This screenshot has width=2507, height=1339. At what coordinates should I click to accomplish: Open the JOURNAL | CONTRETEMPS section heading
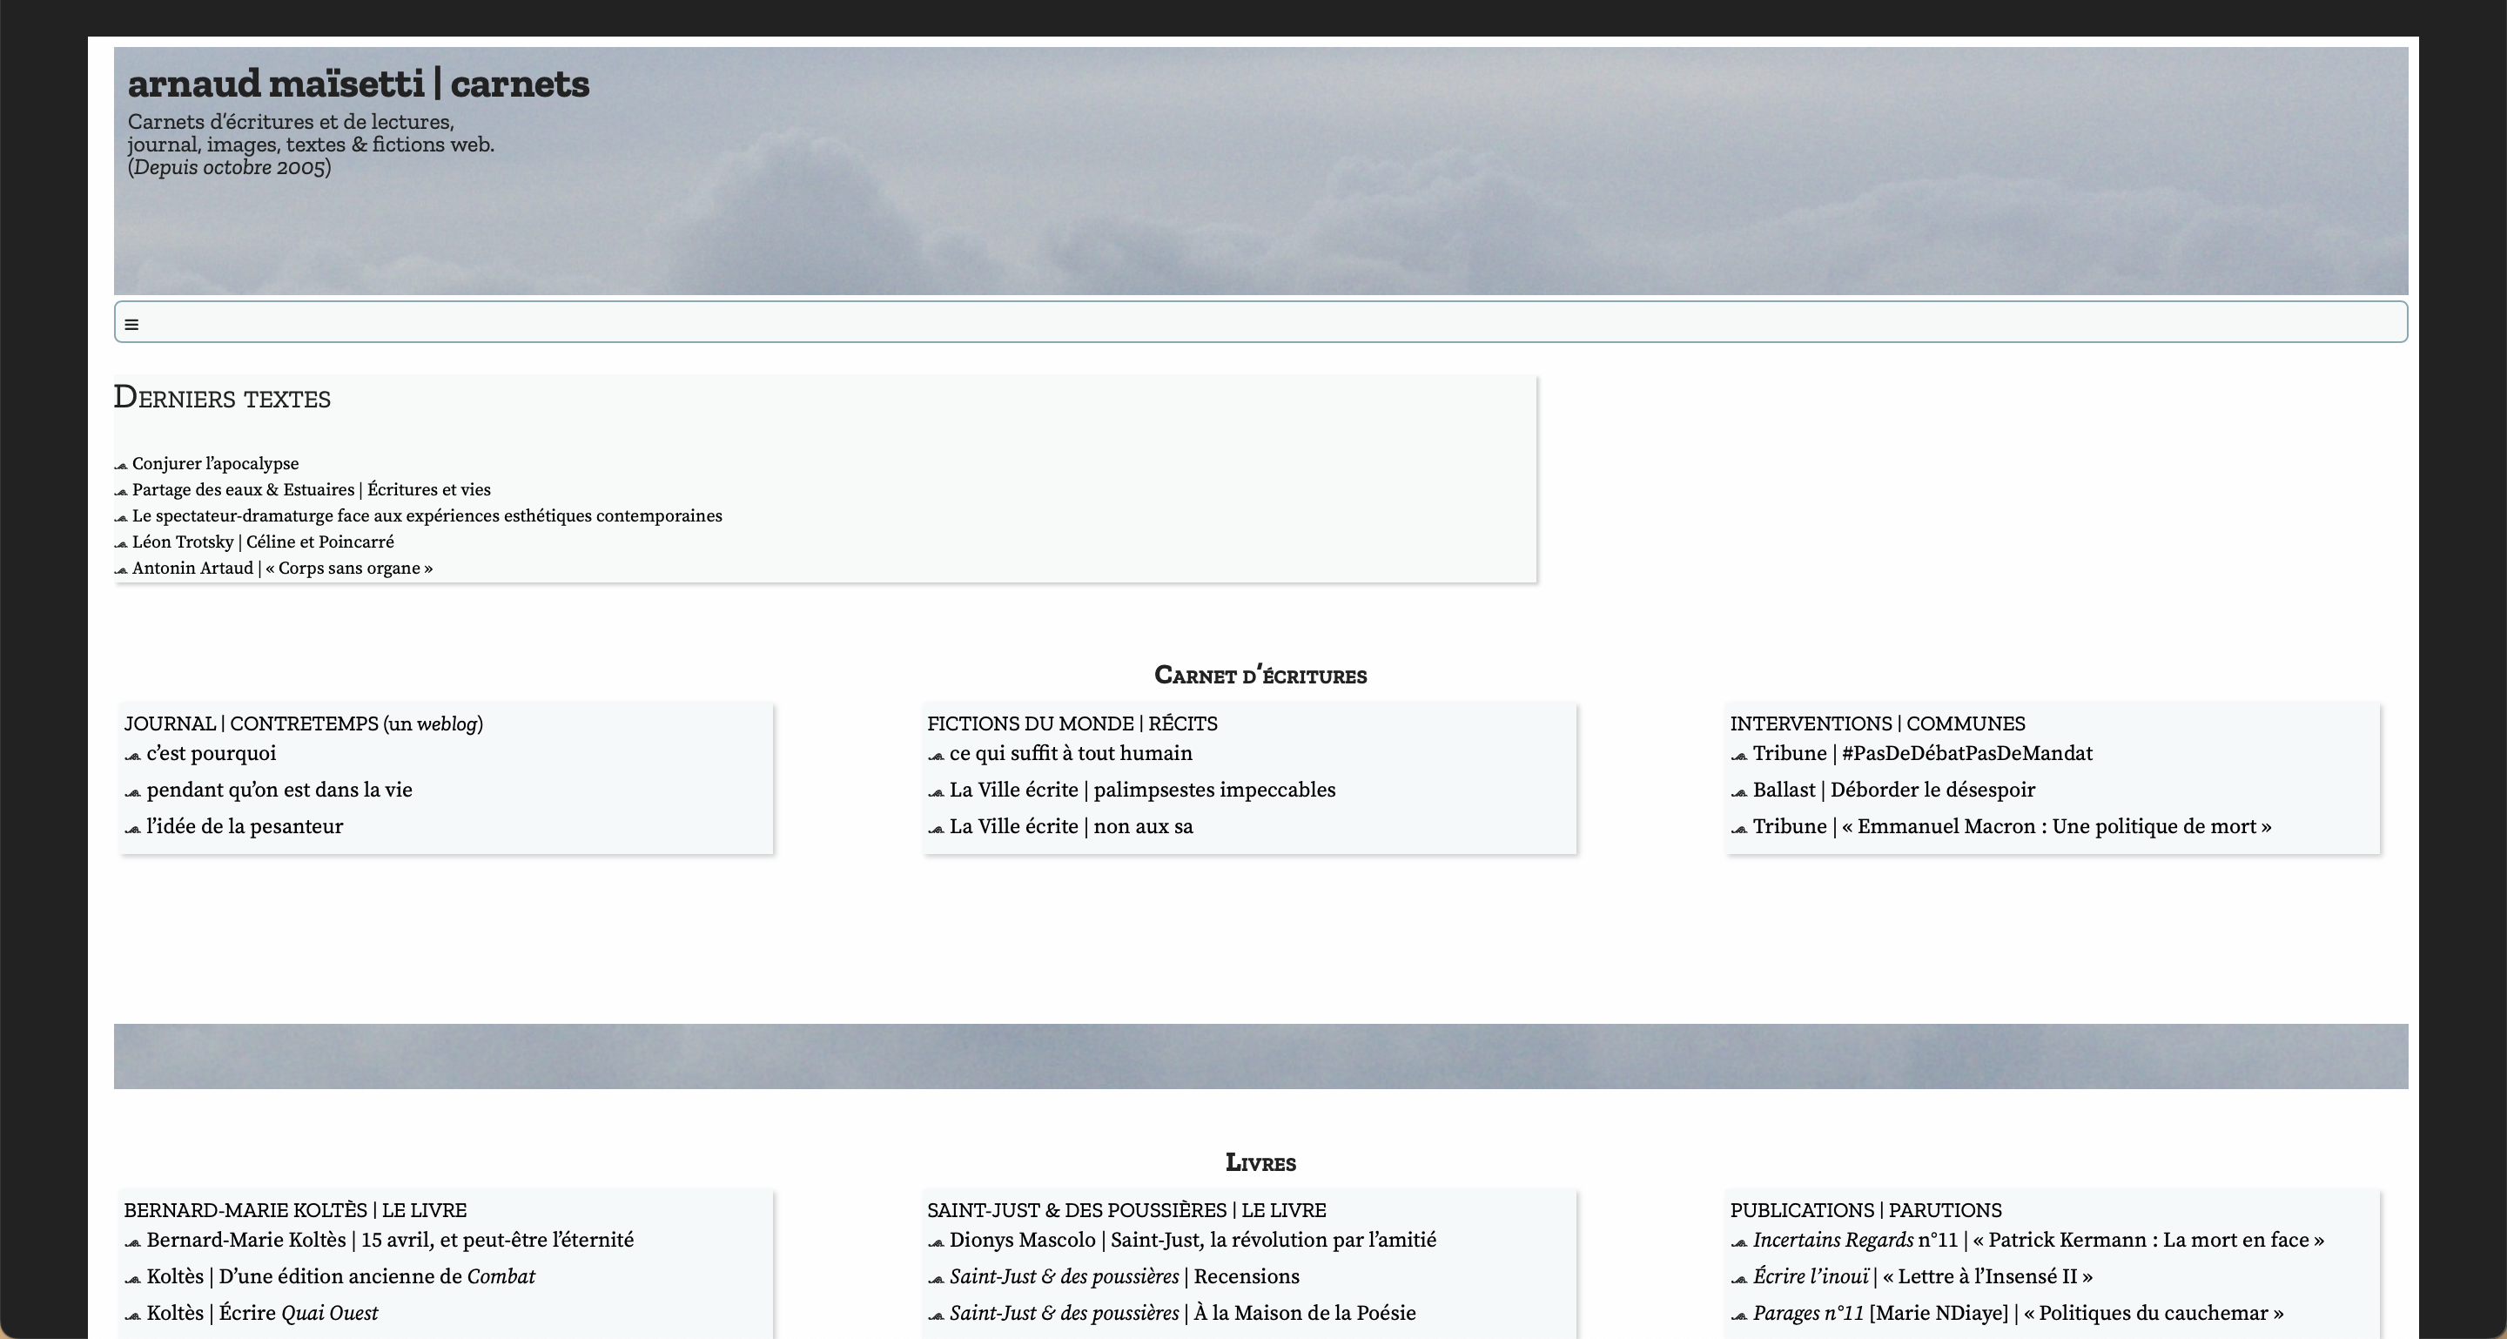303,724
